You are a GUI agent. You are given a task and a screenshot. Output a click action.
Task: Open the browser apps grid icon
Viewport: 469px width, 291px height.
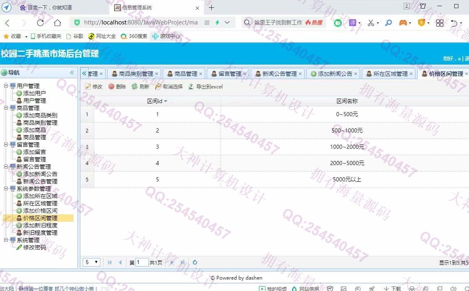pos(440,23)
